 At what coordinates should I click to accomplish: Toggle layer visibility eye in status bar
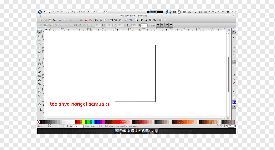pos(67,126)
